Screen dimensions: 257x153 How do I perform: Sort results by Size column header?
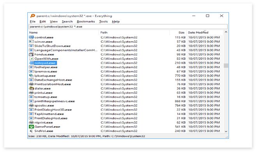[x=178, y=33]
